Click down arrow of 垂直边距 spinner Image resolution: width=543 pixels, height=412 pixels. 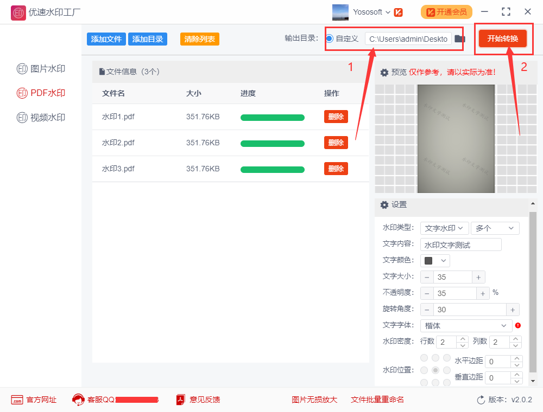click(x=516, y=381)
